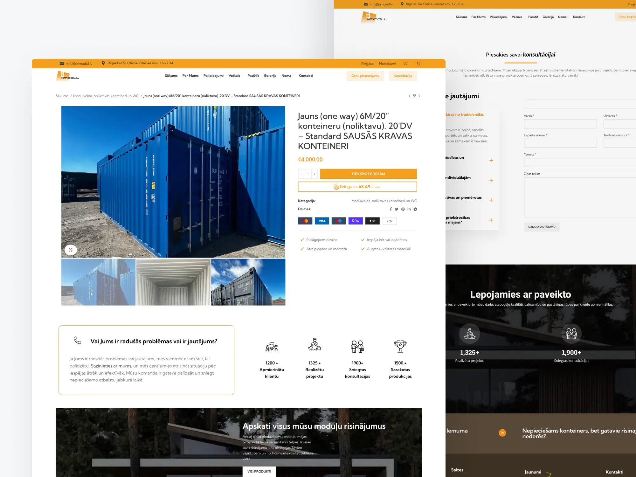Select the Visa payment icon
The width and height of the screenshot is (636, 477).
[322, 221]
